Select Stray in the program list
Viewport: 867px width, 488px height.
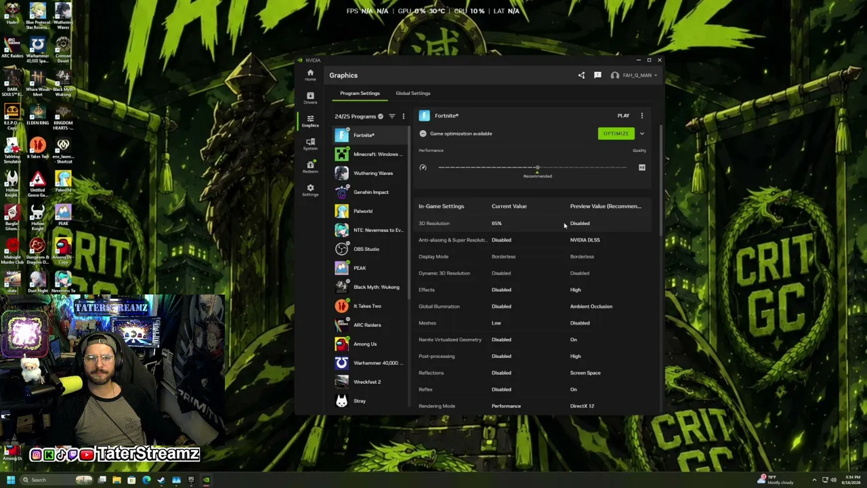371,401
